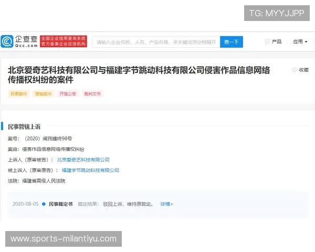
Task: Click the red 全国企业信用查询系统 banner
Action: click(64, 41)
